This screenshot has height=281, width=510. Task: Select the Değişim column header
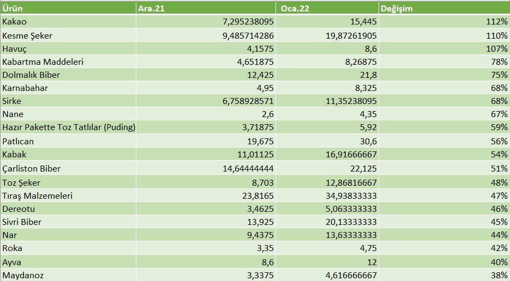point(444,8)
